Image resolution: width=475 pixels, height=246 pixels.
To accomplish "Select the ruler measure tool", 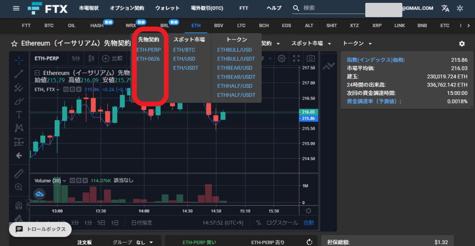I will click(19, 174).
